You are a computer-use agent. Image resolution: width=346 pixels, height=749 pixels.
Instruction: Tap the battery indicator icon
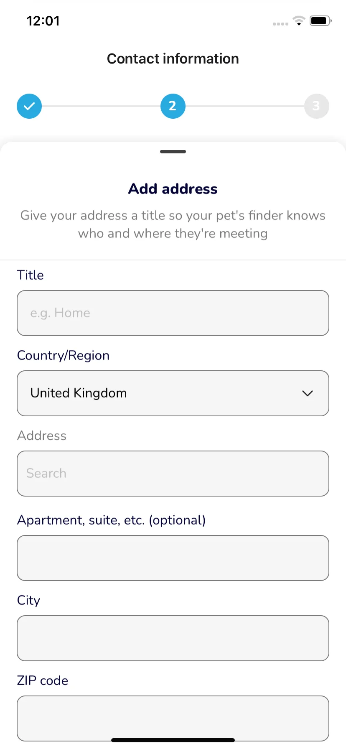(x=321, y=20)
